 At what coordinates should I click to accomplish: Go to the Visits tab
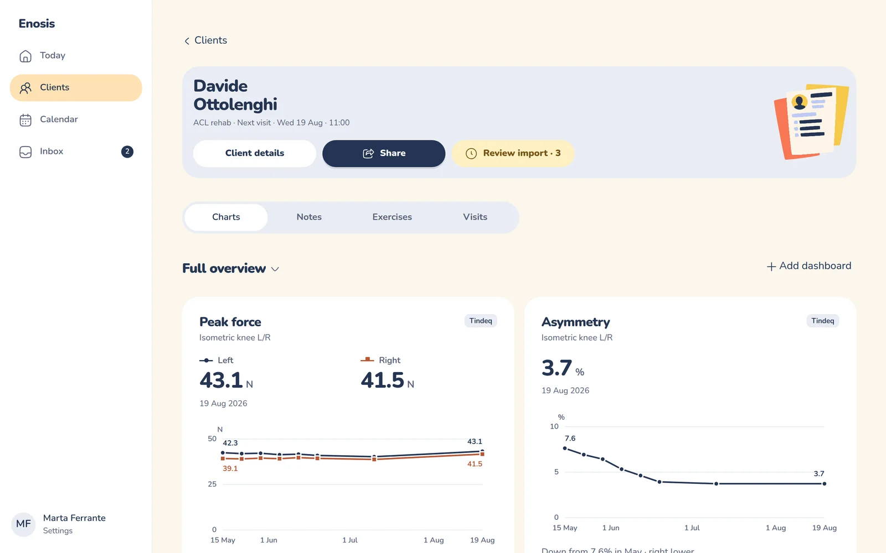pos(475,217)
